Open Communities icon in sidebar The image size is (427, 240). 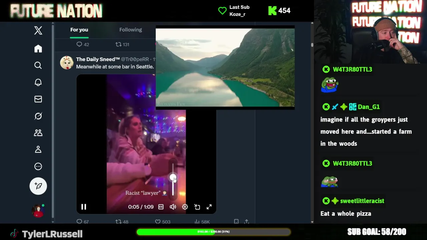38,133
